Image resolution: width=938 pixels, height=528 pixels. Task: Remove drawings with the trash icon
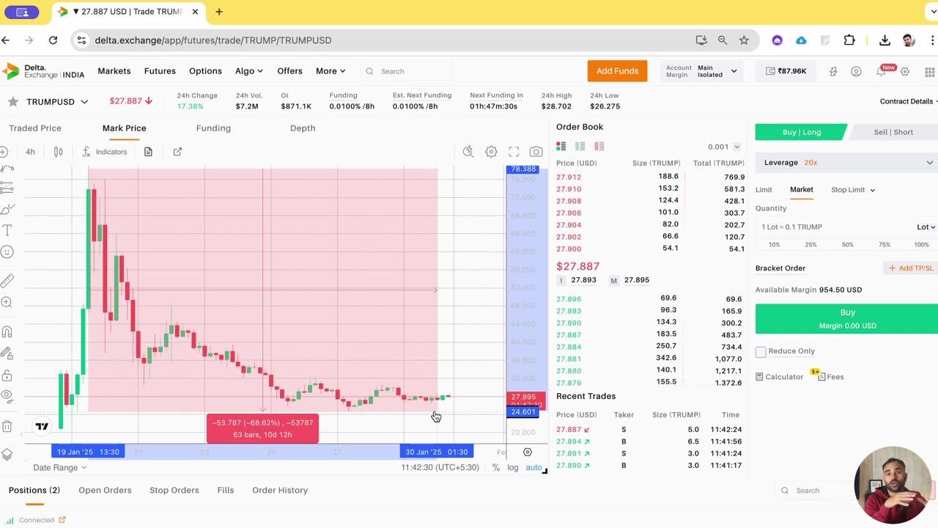click(x=7, y=426)
